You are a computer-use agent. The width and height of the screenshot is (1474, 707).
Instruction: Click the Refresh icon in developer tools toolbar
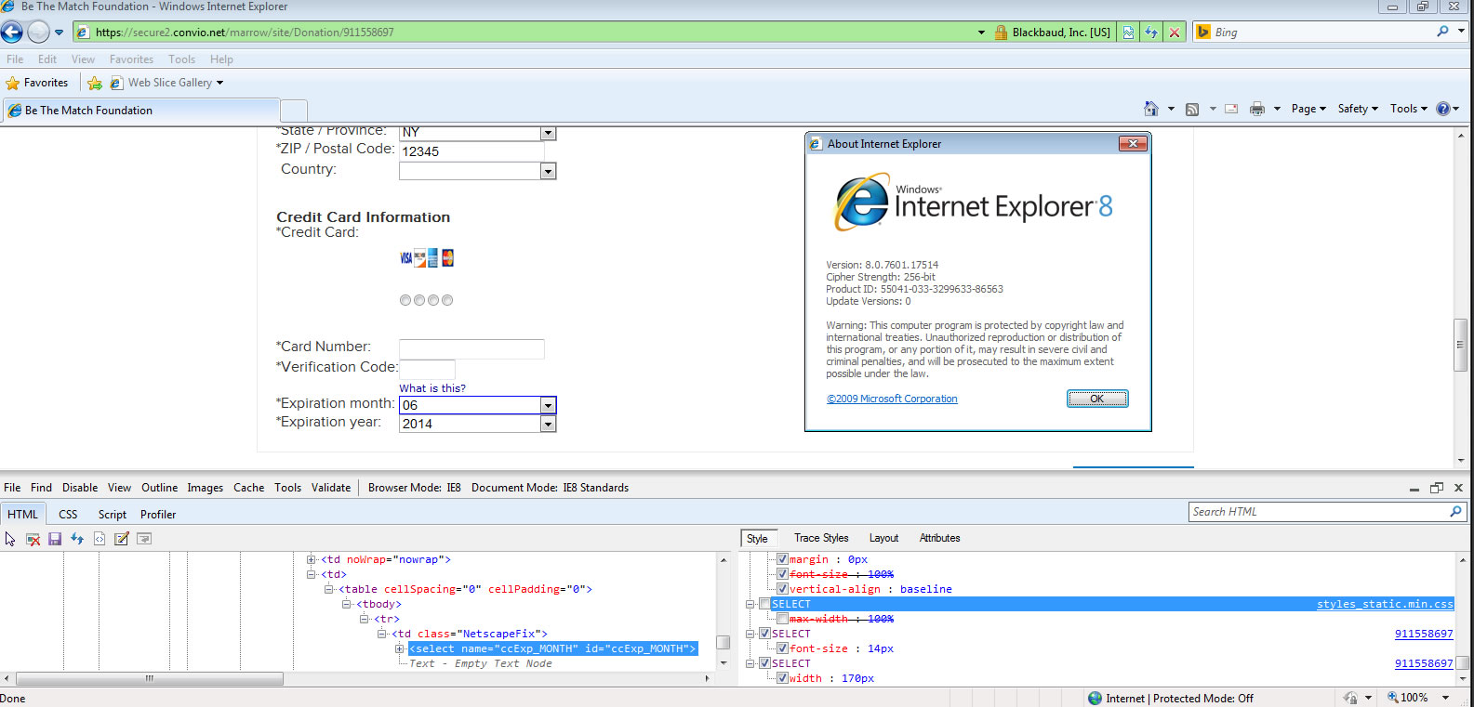pos(77,539)
